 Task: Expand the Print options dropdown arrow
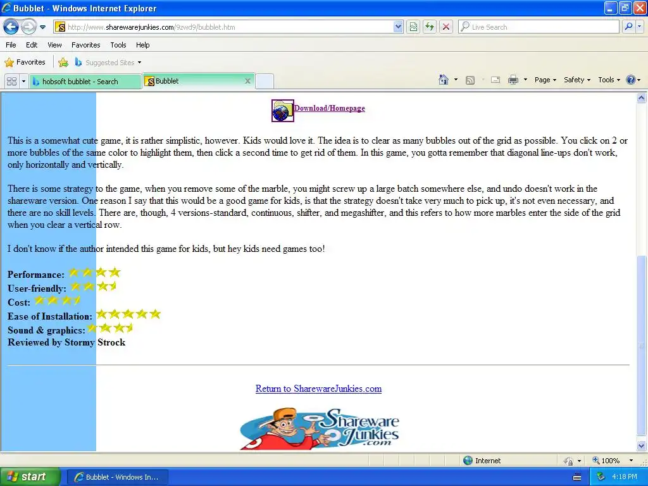point(525,80)
